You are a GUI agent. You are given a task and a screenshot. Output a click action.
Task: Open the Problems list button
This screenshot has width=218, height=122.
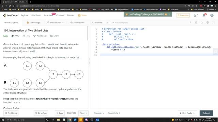(11, 113)
